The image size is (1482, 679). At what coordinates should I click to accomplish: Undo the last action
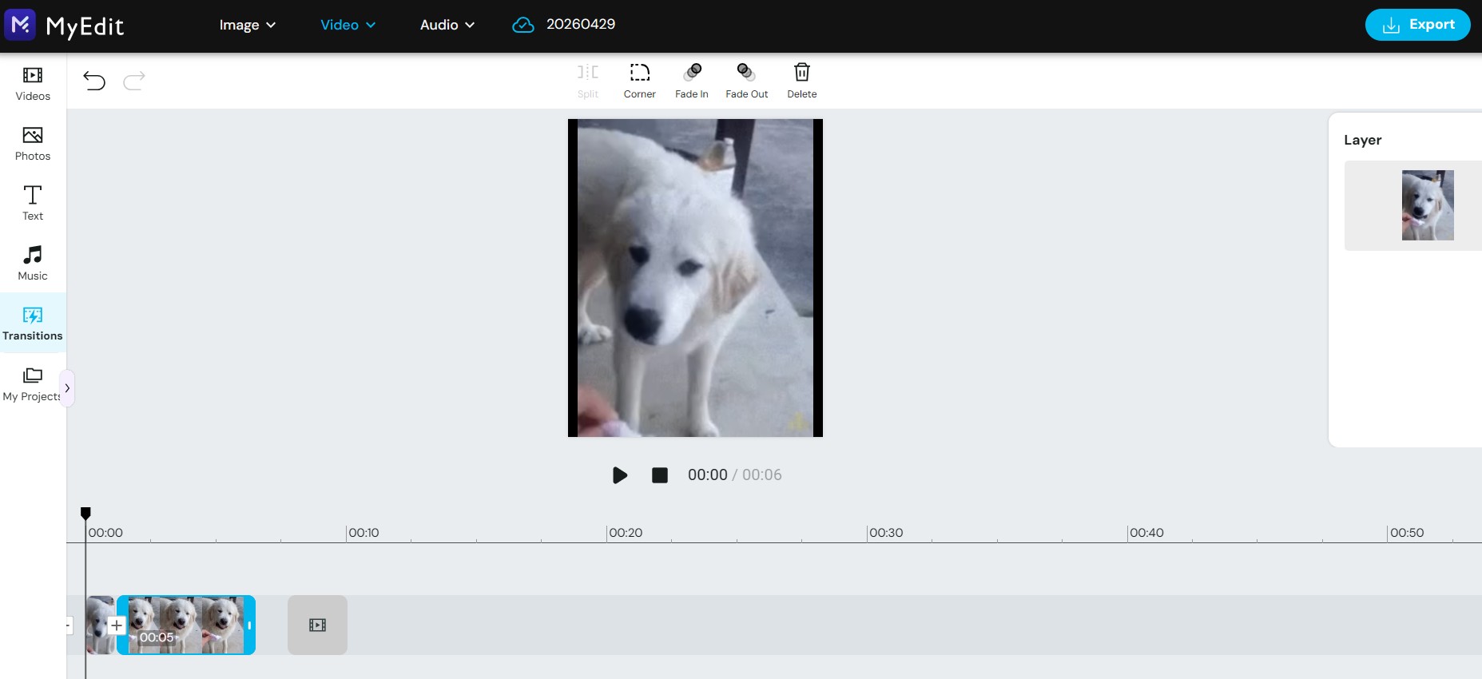[x=94, y=80]
